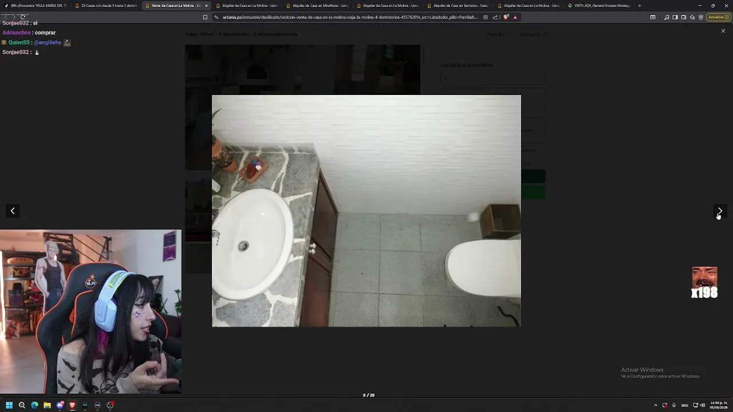The height and width of the screenshot is (412, 733).
Task: Click the Brave Shields icon
Action: tap(506, 17)
